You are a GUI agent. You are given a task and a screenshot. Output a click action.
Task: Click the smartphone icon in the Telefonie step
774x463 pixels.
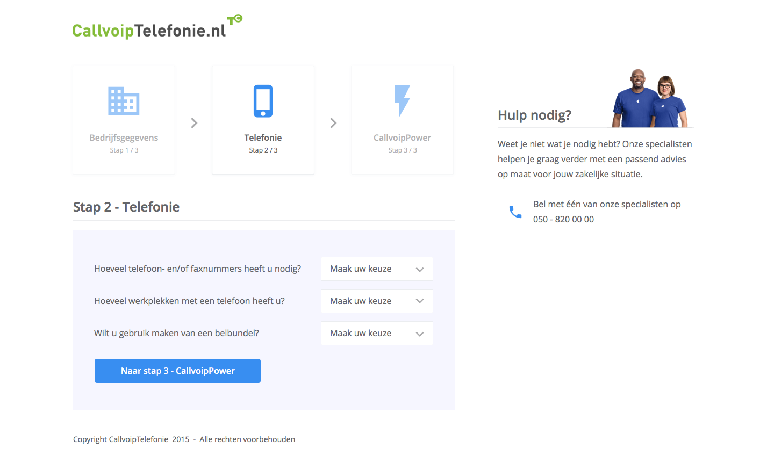coord(263,101)
